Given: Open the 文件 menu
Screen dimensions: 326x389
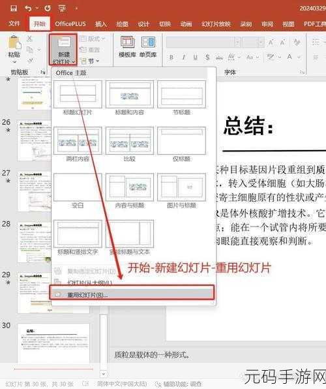Looking at the screenshot, I should coord(14,23).
